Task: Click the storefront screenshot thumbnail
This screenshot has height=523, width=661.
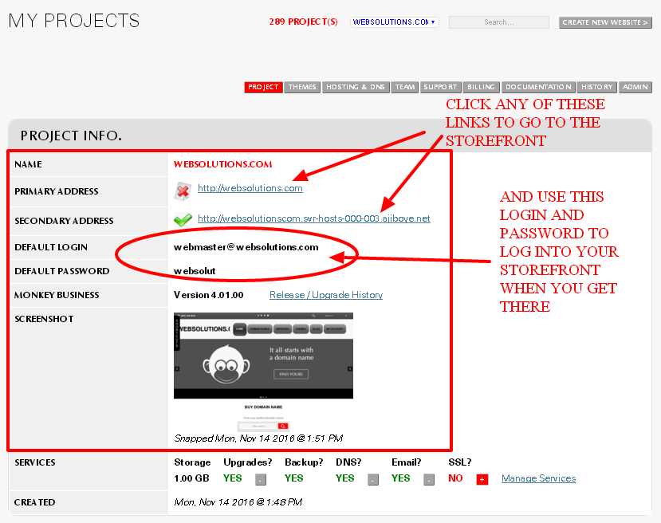Action: click(x=263, y=372)
